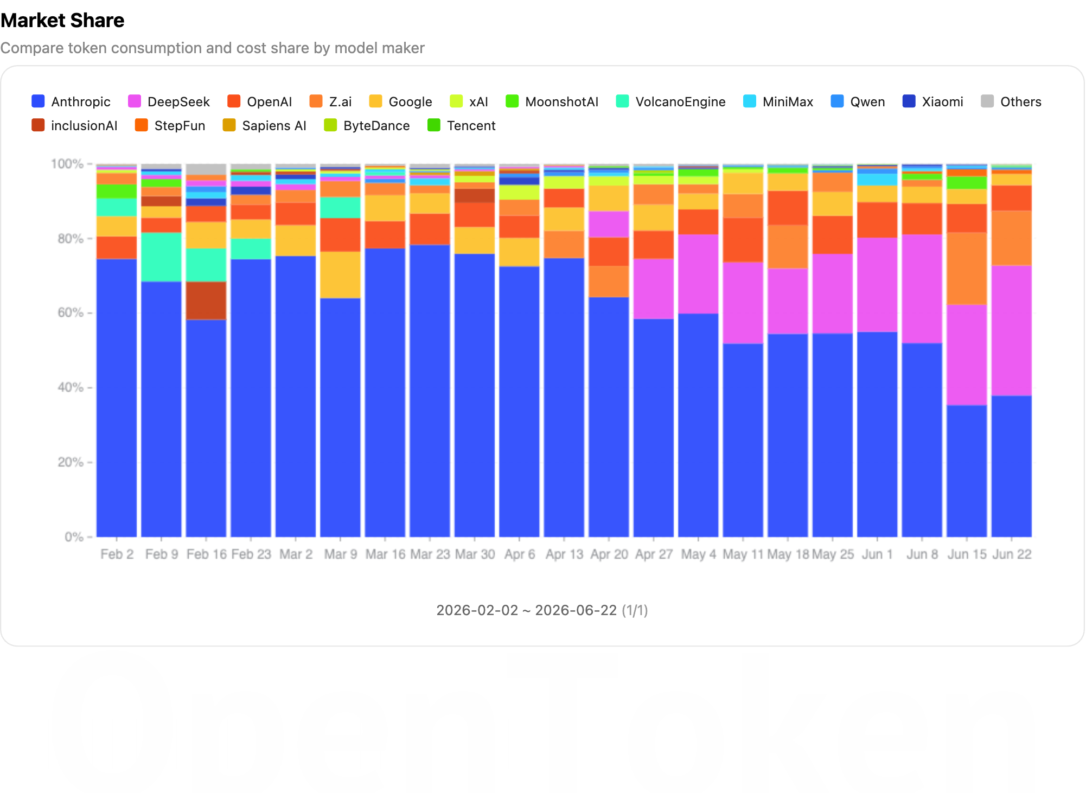The image size is (1086, 793).
Task: Click the ByteDance legend label
Action: 376,125
